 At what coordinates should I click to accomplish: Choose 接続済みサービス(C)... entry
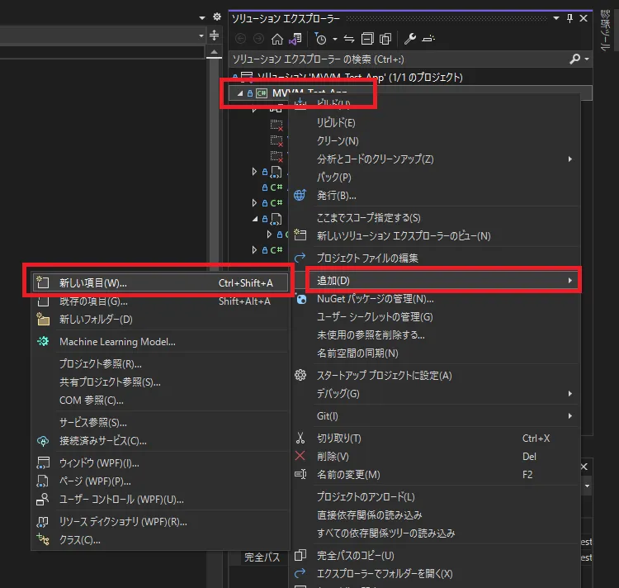tap(160, 441)
